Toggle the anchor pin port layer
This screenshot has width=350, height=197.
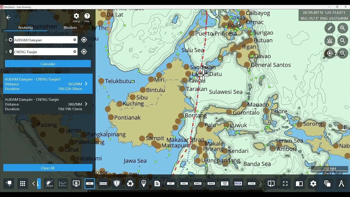[144, 184]
